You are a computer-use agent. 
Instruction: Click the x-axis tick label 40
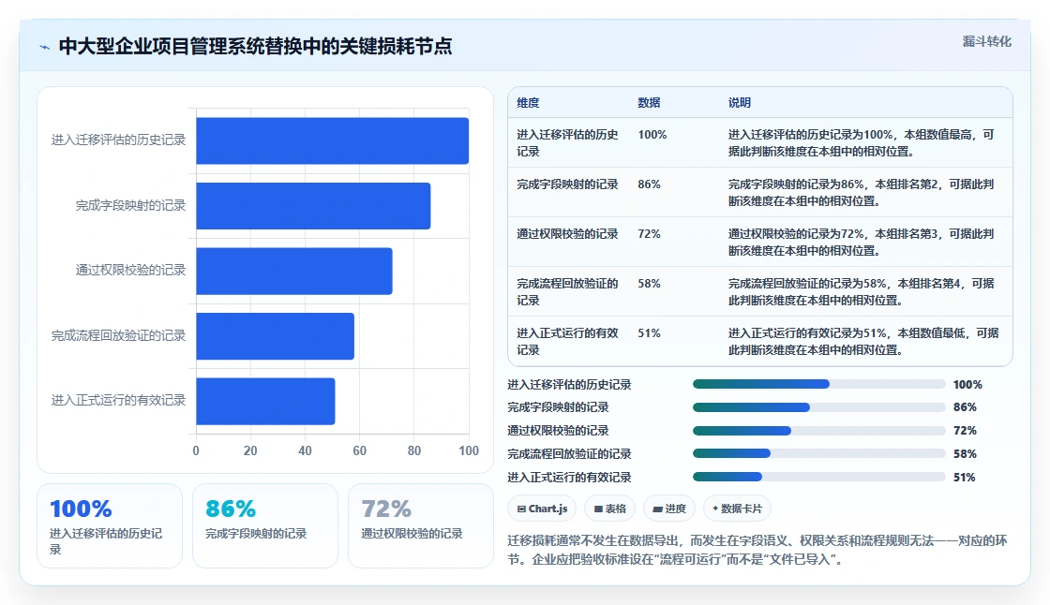pos(305,451)
